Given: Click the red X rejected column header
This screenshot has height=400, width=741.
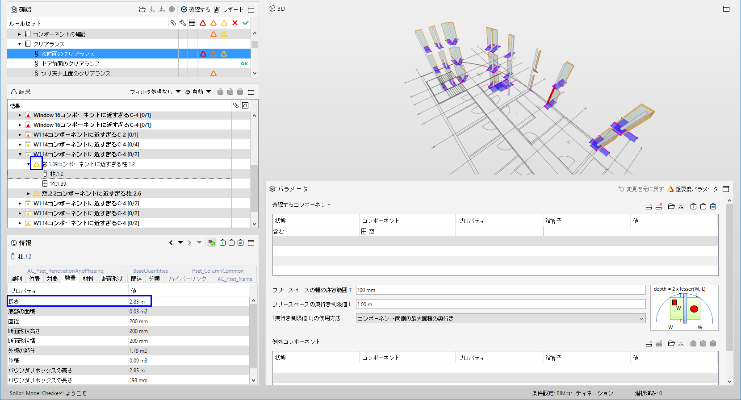Looking at the screenshot, I should tap(235, 23).
